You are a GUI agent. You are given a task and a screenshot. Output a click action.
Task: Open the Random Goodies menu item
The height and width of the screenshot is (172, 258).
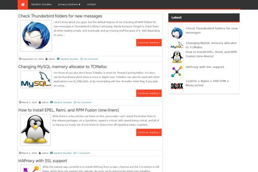[41, 4]
